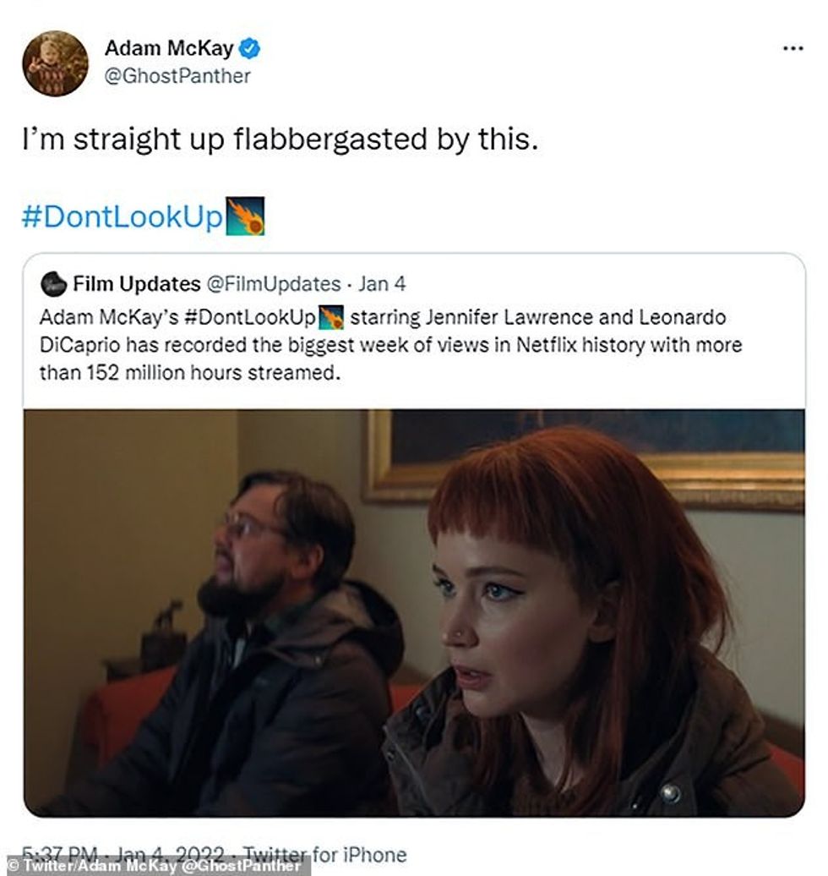
Task: Open the #DontLookUp hashtag inside quoted tweet
Action: [247, 320]
